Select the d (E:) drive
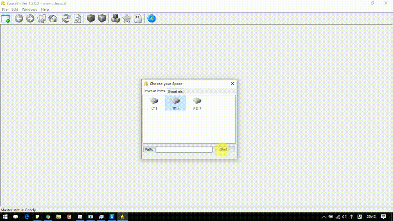This screenshot has height=221, width=393. tap(197, 103)
